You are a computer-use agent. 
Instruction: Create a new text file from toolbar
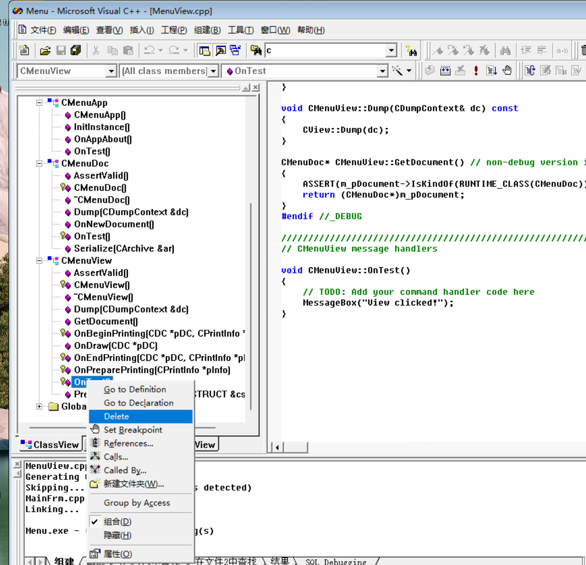click(25, 50)
